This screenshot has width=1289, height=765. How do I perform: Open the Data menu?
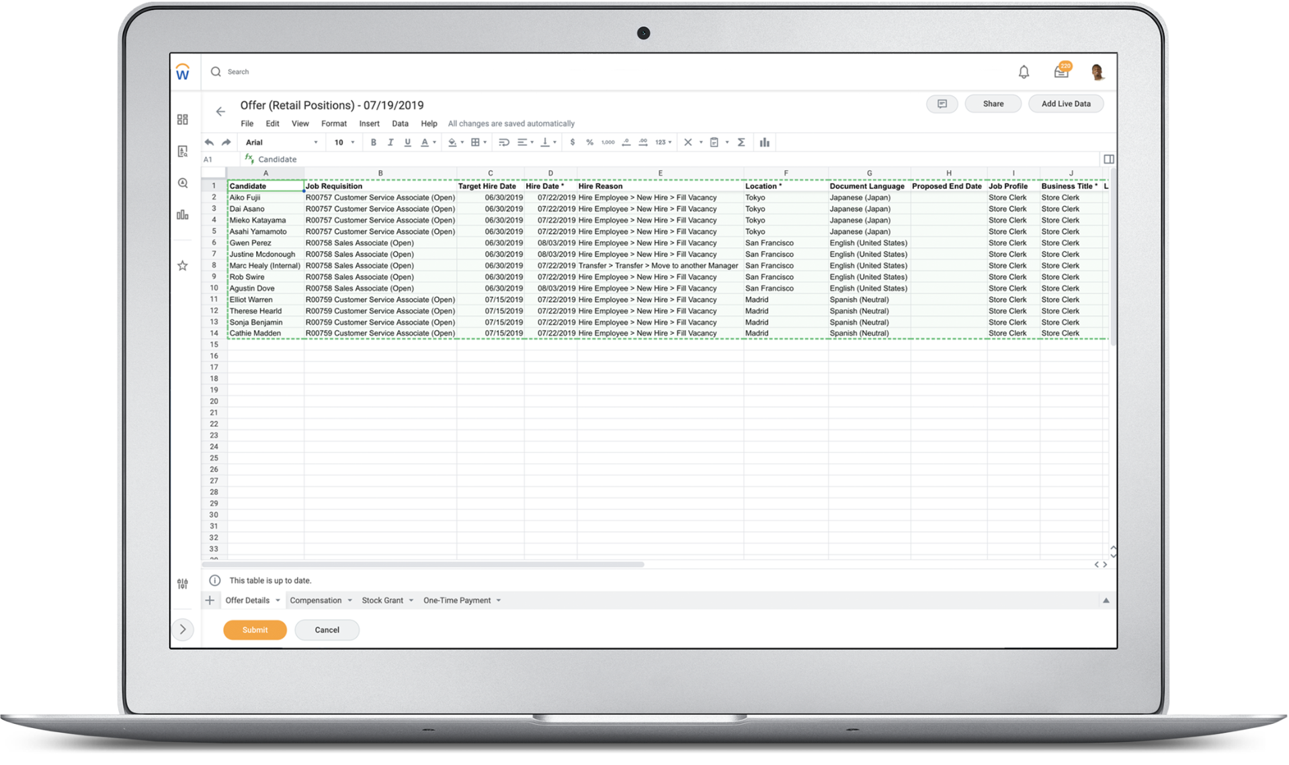(x=400, y=123)
